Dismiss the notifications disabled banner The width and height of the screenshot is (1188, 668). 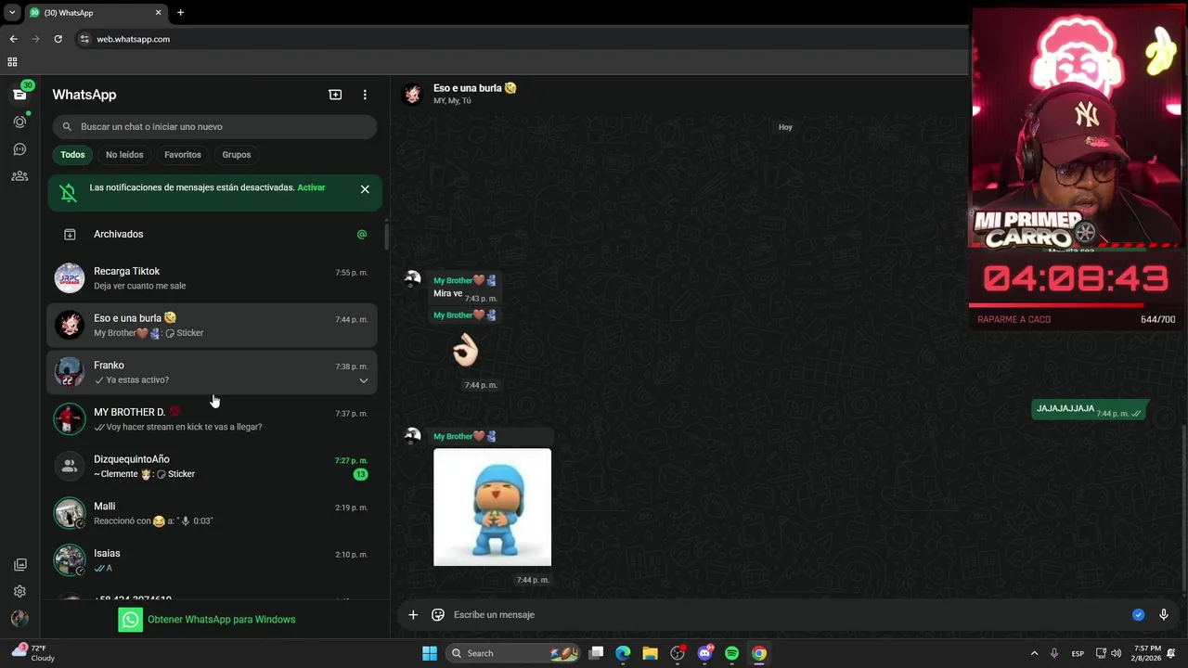365,189
